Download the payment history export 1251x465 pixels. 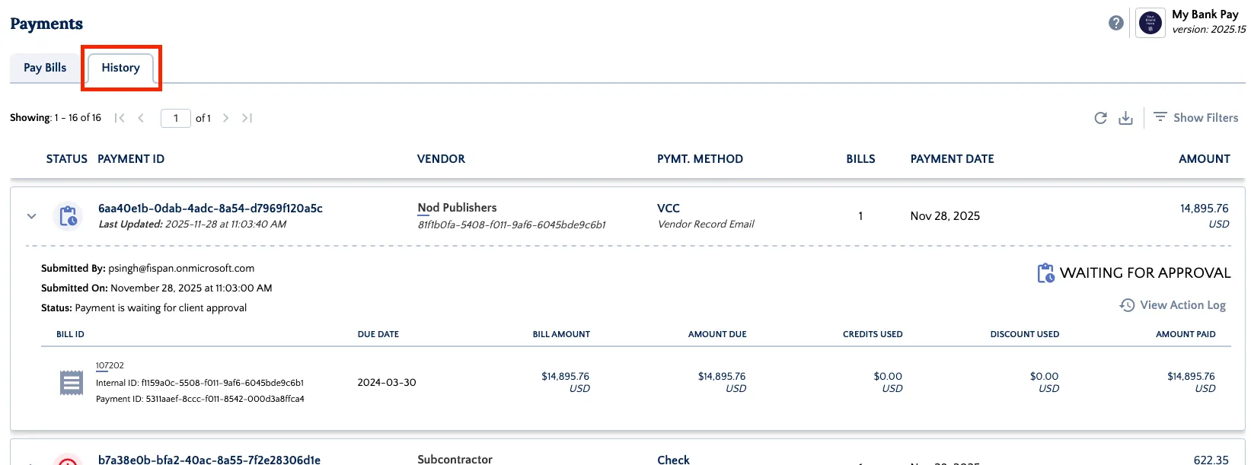coord(1125,118)
